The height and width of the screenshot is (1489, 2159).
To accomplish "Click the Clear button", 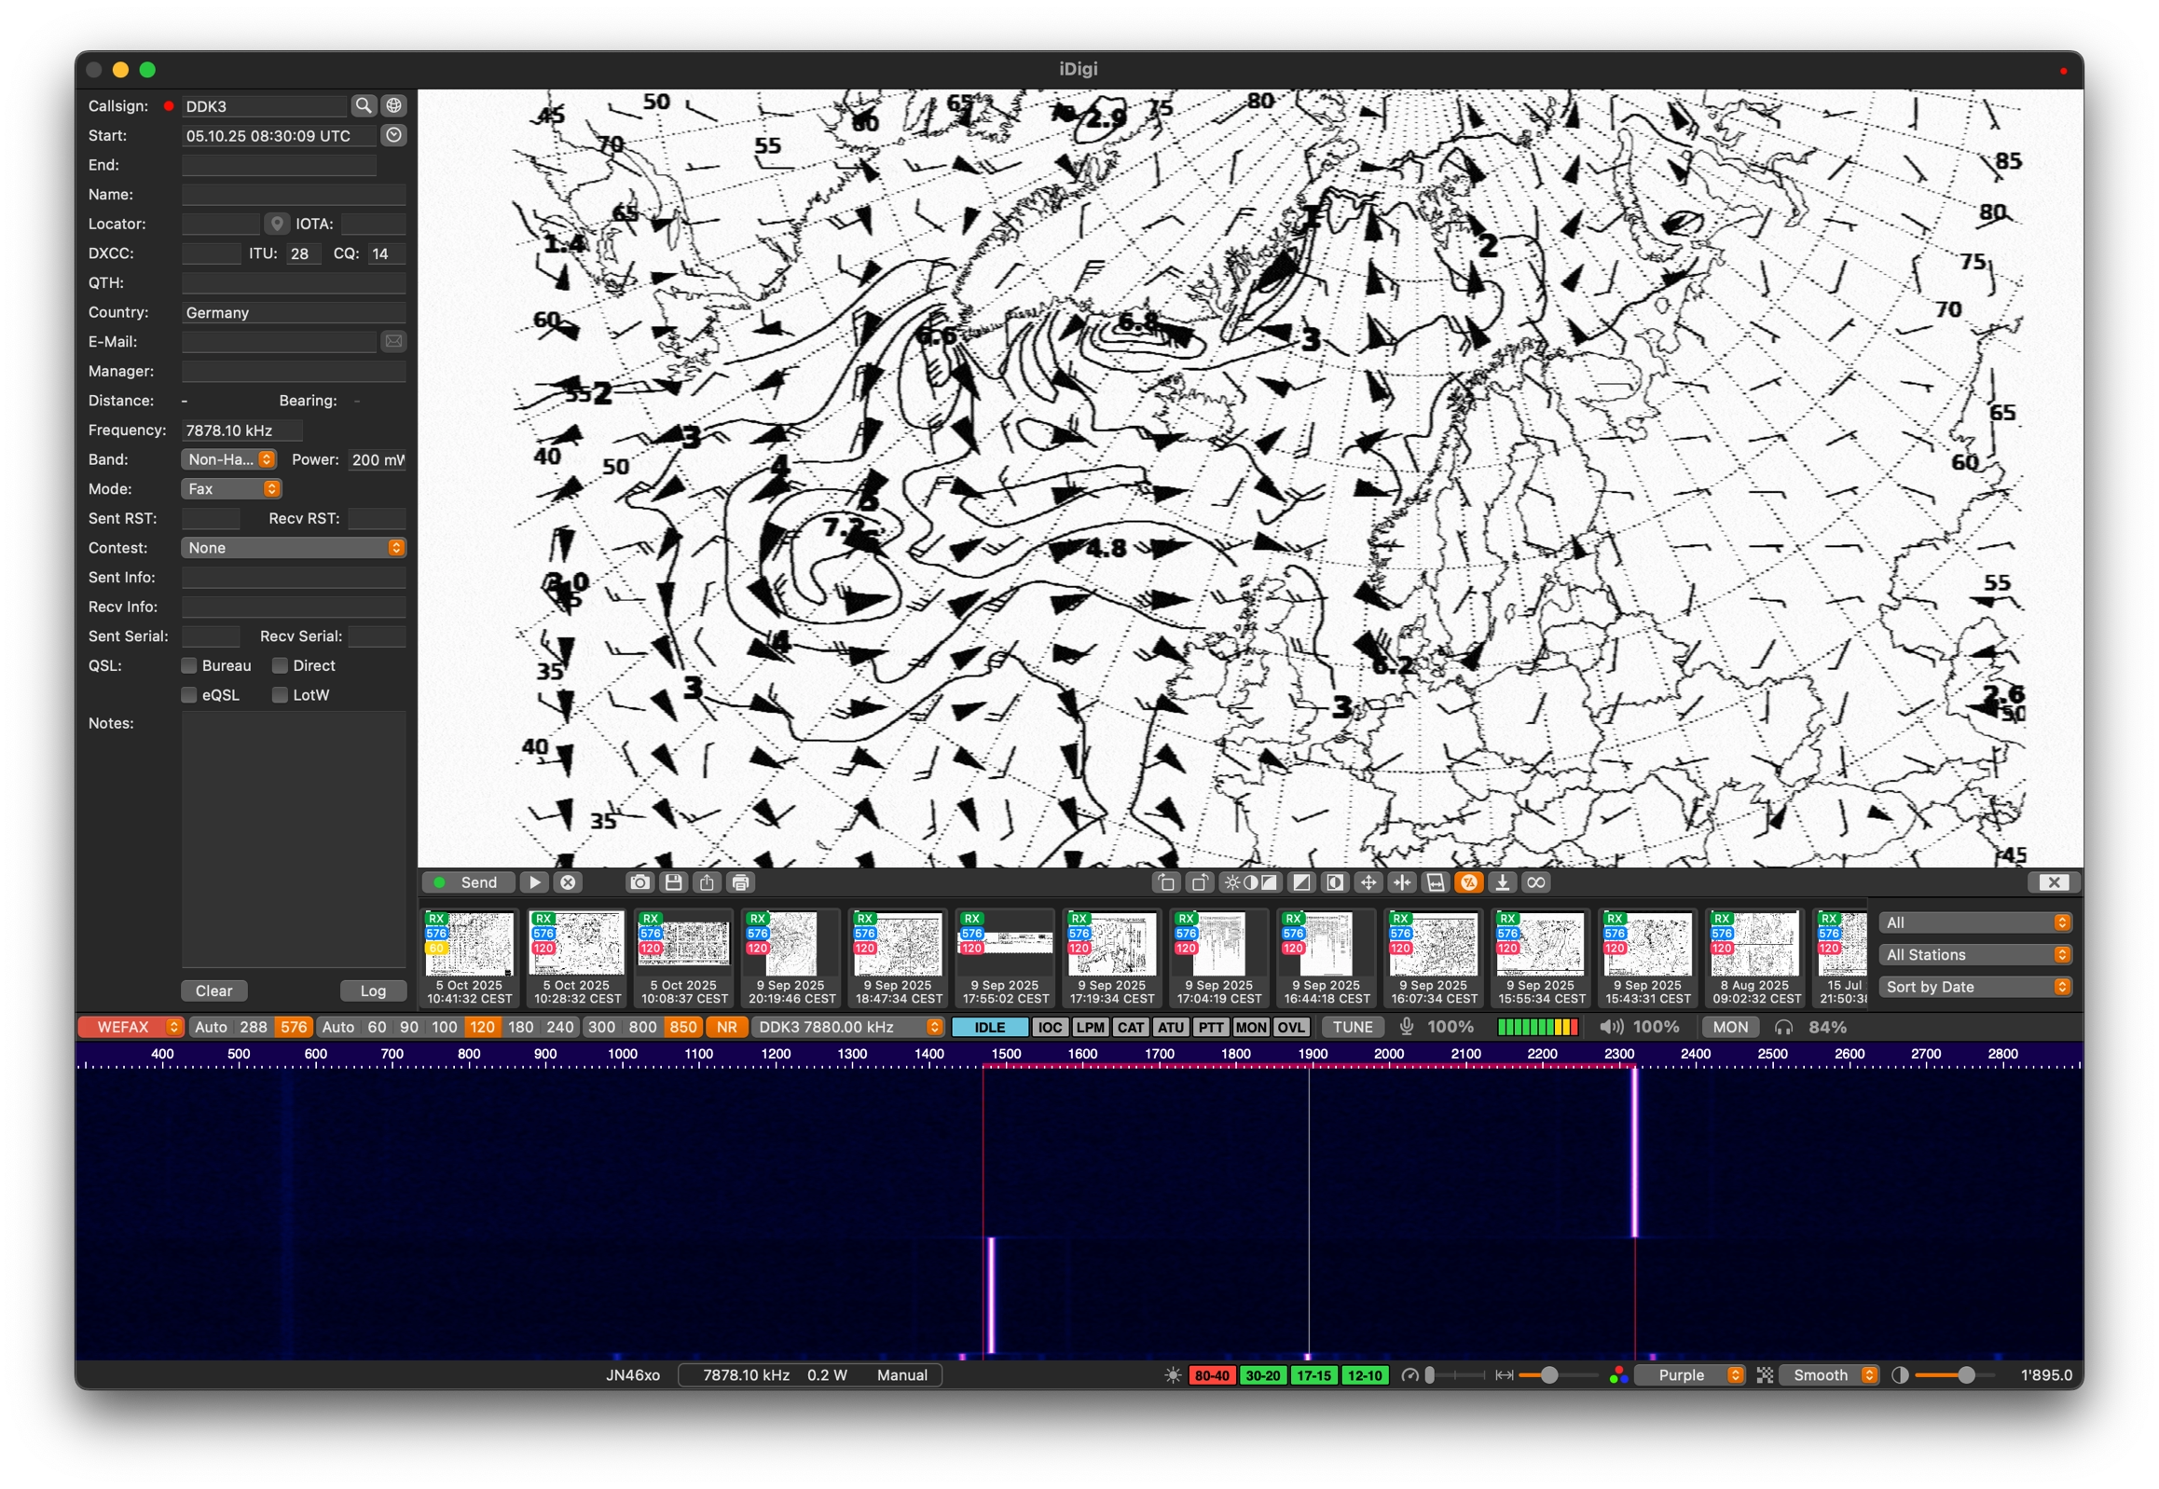I will [x=213, y=990].
